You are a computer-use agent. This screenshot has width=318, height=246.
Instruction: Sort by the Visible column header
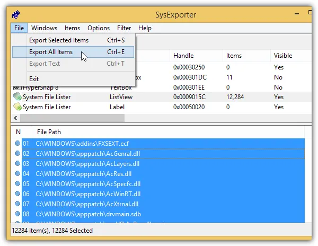click(x=291, y=56)
